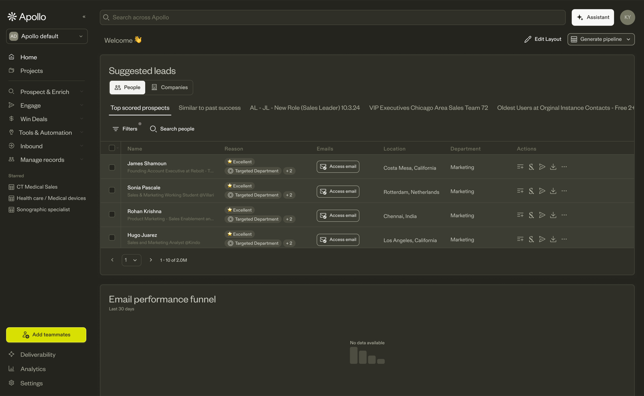
Task: Open more actions for Hugo Juarez
Action: click(564, 239)
